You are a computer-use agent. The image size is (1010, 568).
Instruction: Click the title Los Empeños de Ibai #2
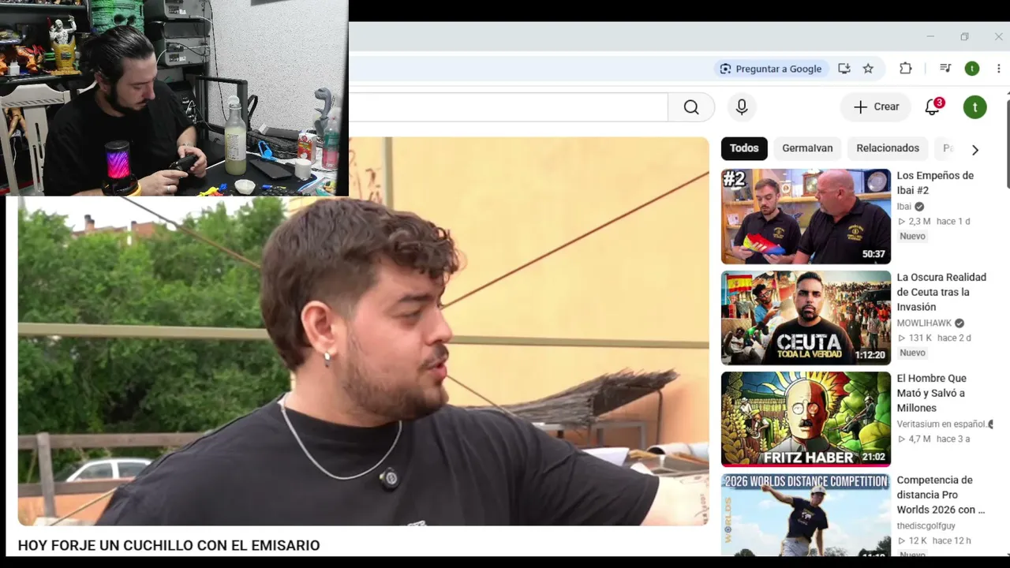coord(935,183)
